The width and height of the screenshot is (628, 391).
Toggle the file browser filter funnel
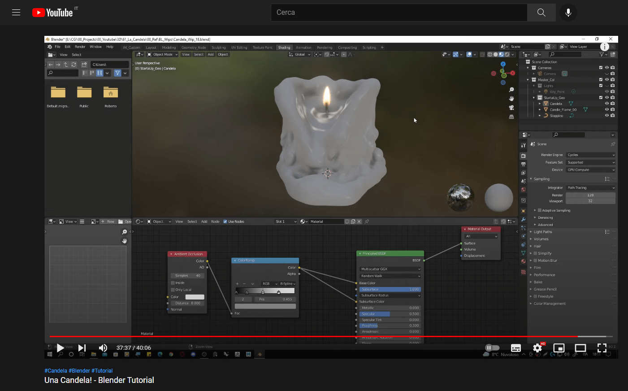(117, 73)
